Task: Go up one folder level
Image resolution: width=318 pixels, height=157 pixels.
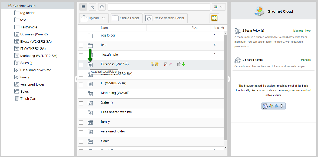Action: coord(92,7)
